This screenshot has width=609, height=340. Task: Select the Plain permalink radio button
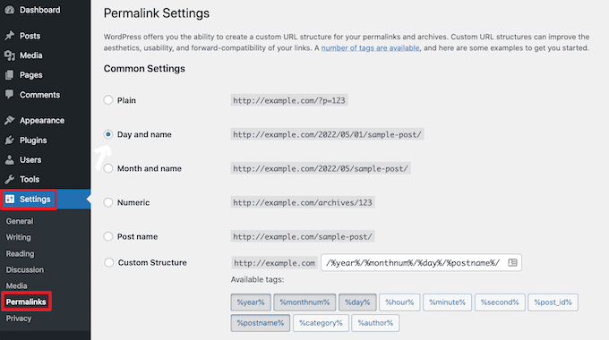tap(108, 100)
